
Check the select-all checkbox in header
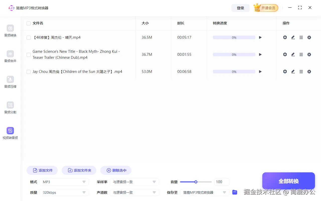(28, 23)
